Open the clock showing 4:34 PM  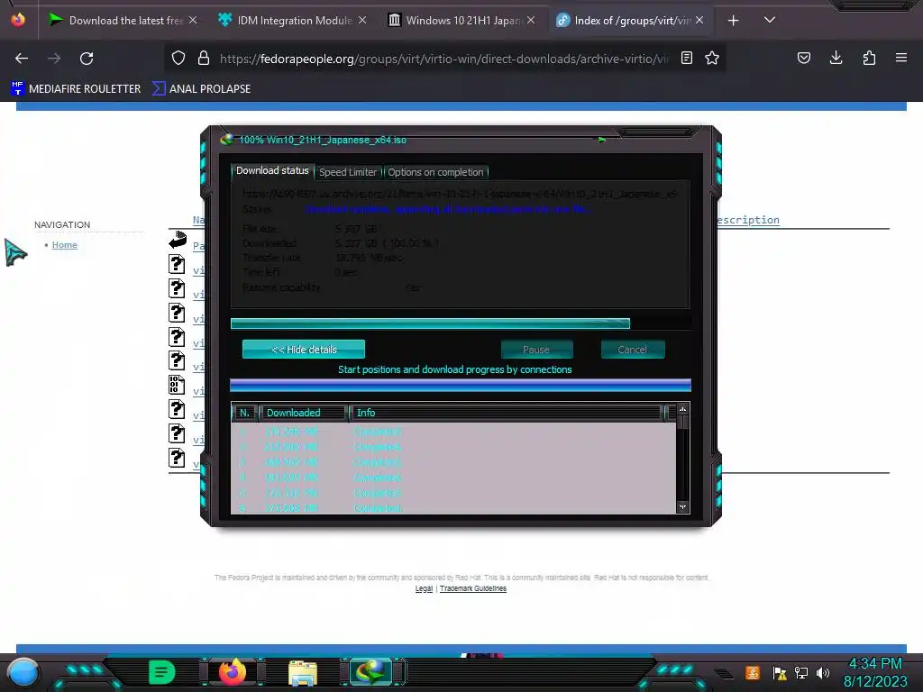coord(875,672)
